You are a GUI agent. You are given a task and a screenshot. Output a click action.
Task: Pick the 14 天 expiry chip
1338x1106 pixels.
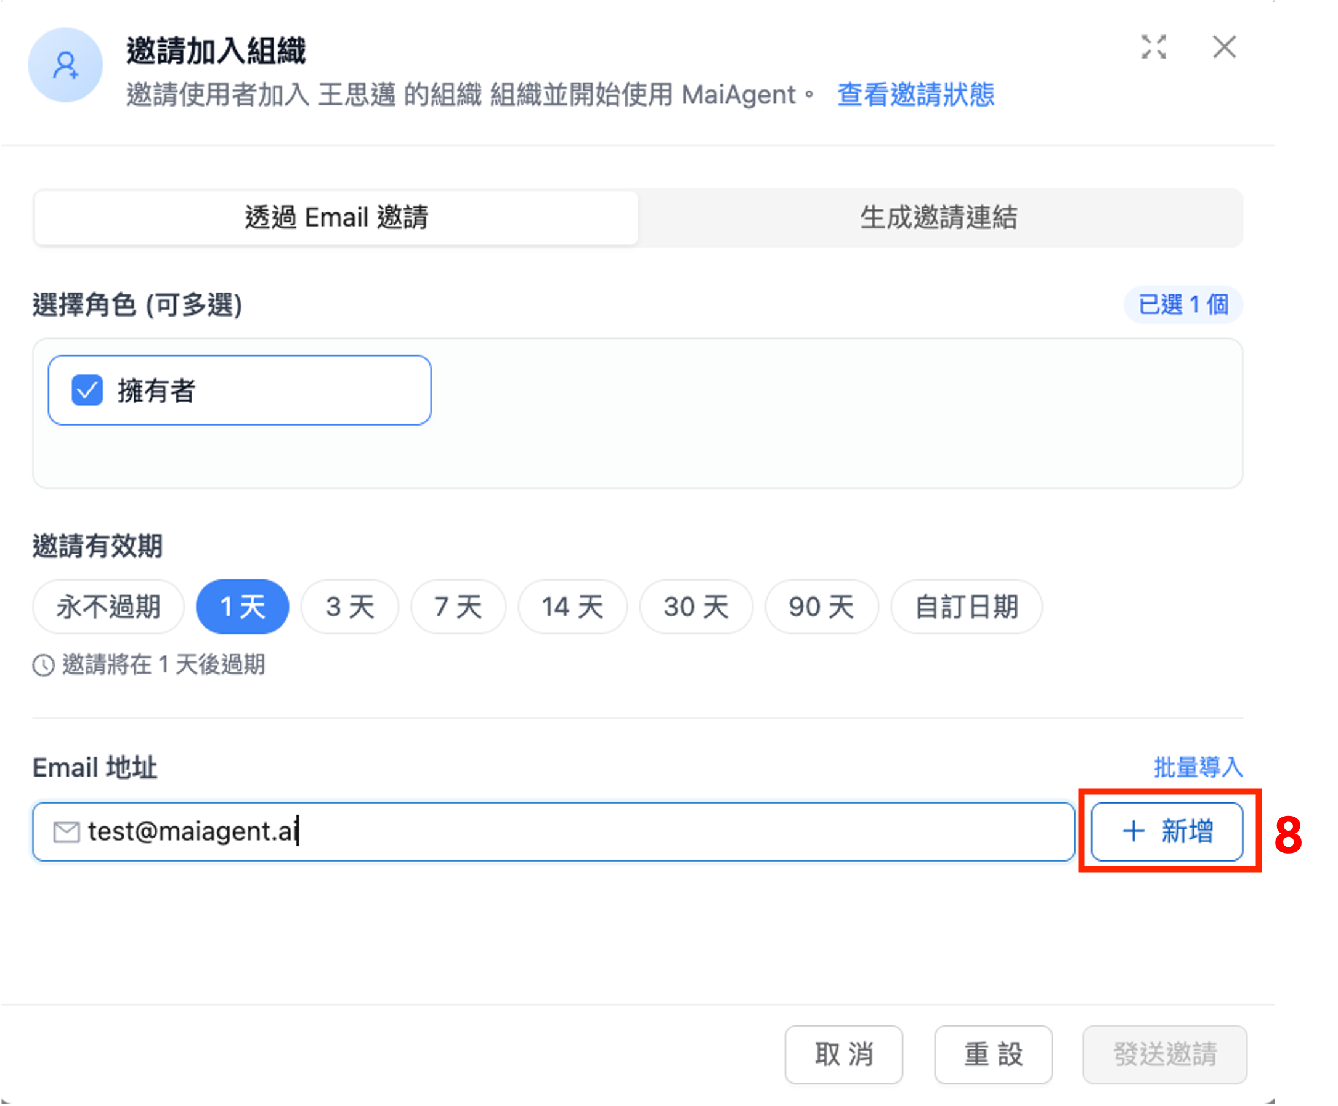[572, 607]
